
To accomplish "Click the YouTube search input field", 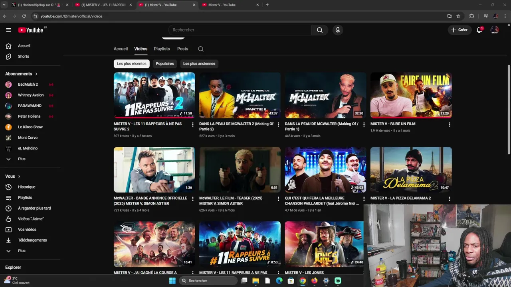I will tap(240, 30).
